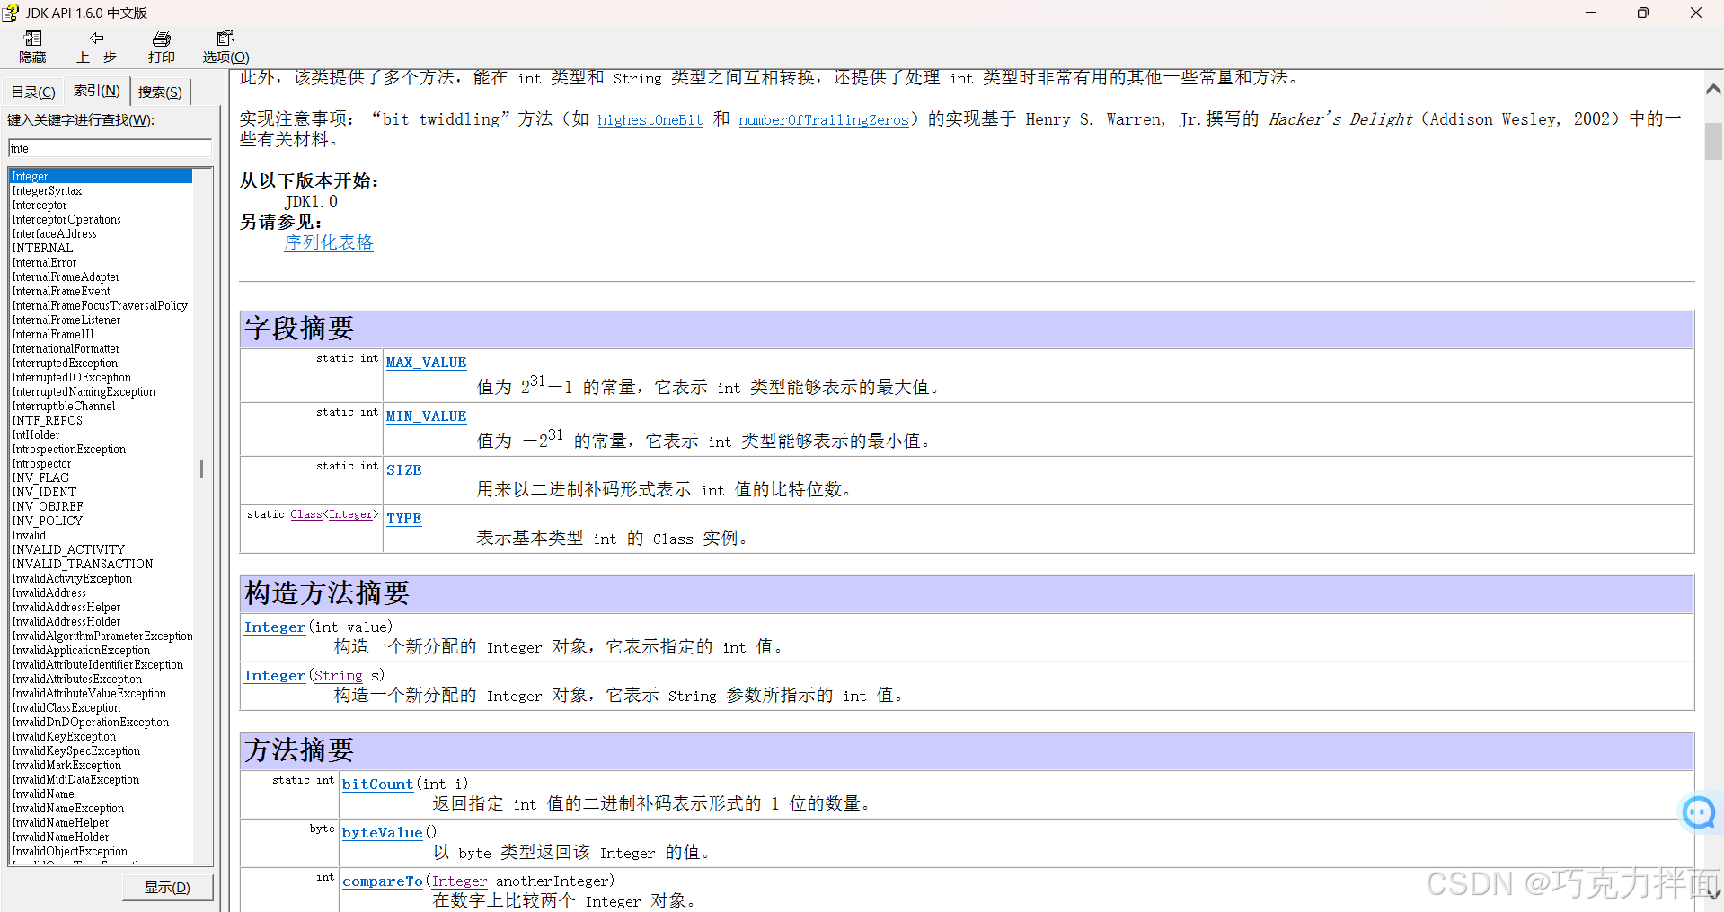This screenshot has height=912, width=1724.
Task: Open the MAX_VALUE field link
Action: click(x=427, y=363)
